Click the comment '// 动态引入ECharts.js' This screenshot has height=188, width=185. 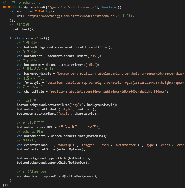(22, 3)
